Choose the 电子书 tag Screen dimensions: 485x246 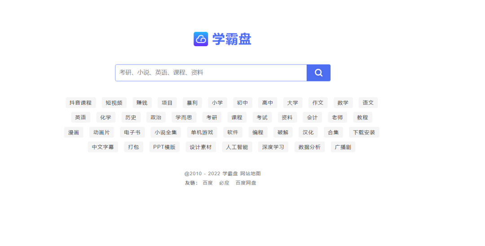(132, 133)
